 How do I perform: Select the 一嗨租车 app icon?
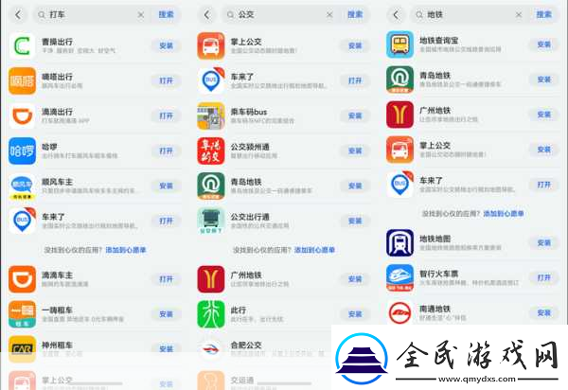pyautogui.click(x=22, y=314)
